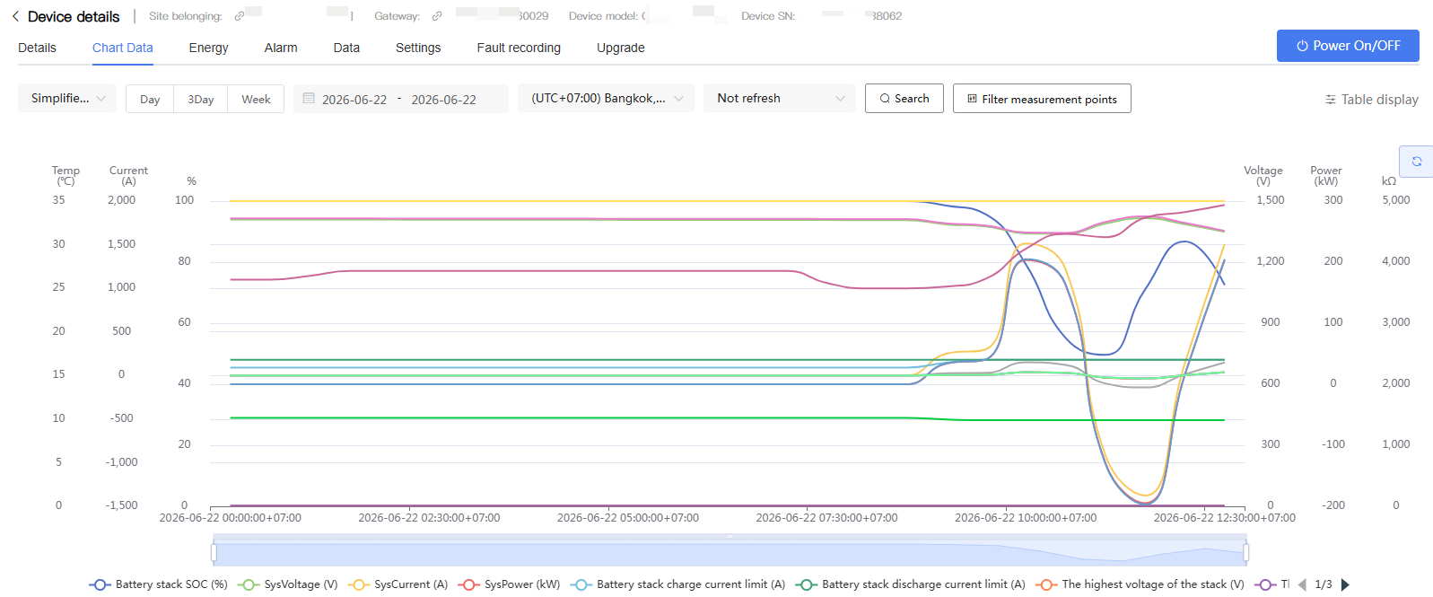Image resolution: width=1433 pixels, height=597 pixels.
Task: Toggle Battery stack SOC (%) legend series
Action: click(x=159, y=584)
